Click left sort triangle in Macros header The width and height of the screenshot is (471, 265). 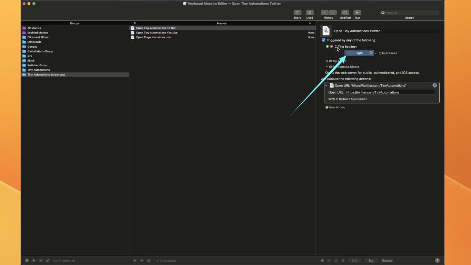(x=135, y=23)
